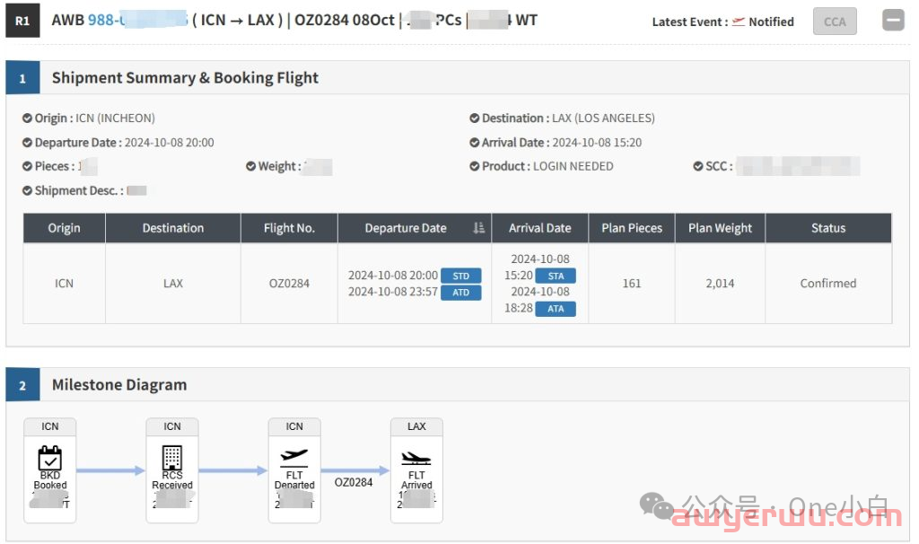Select the FLT Arrived plane milestone icon

[416, 458]
